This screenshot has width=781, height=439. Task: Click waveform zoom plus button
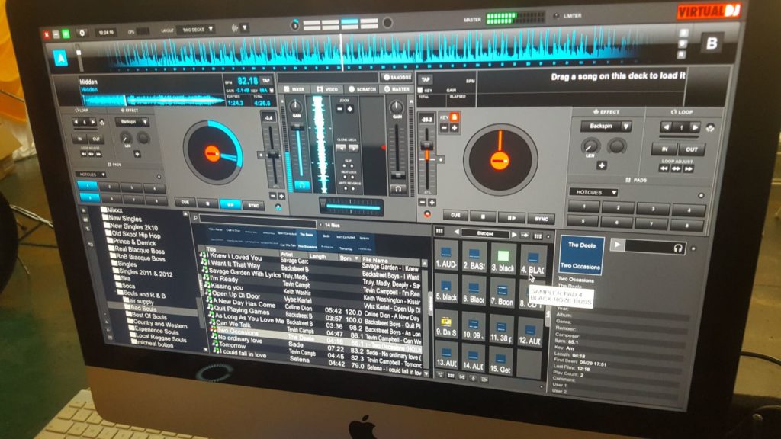click(x=350, y=108)
